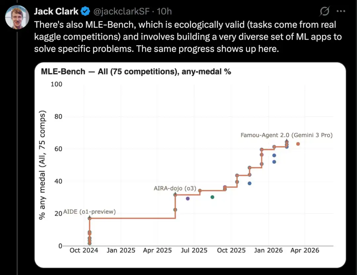357x275 pixels.
Task: Click the blue verified badge
Action: pyautogui.click(x=85, y=11)
